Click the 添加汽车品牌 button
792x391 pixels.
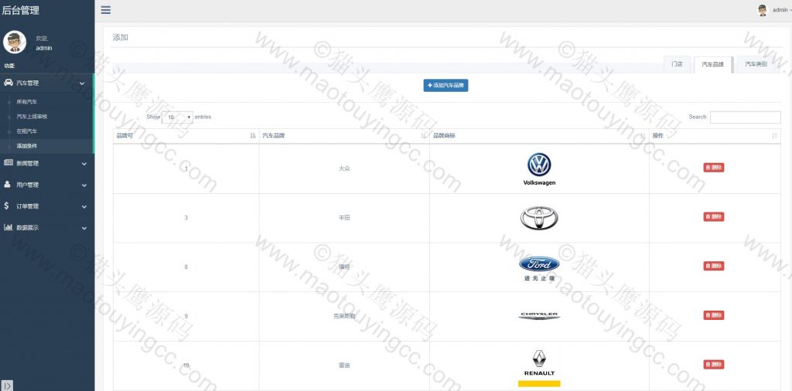tap(445, 85)
